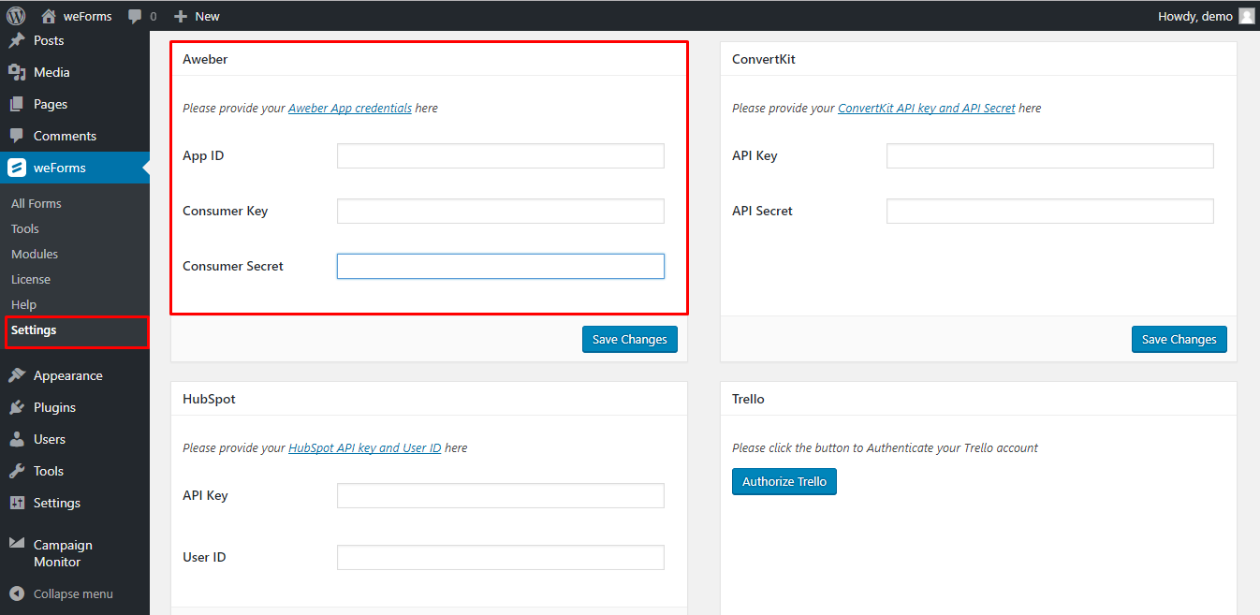Screen dimensions: 1260x615
Task: Follow the ConvertKit API key and API Secret link
Action: [926, 108]
